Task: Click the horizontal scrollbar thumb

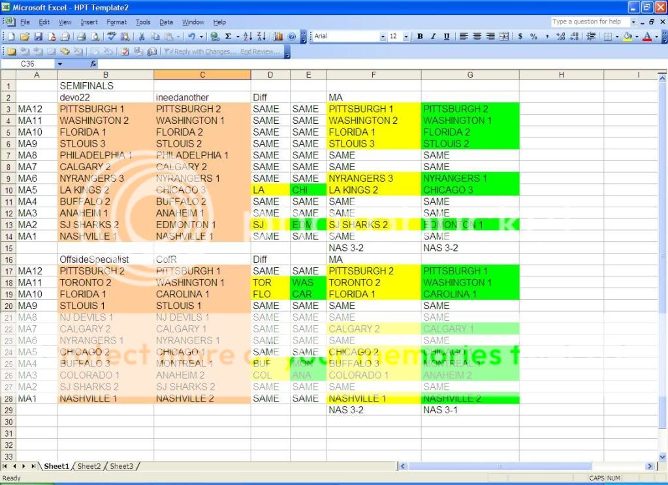Action: (x=500, y=466)
